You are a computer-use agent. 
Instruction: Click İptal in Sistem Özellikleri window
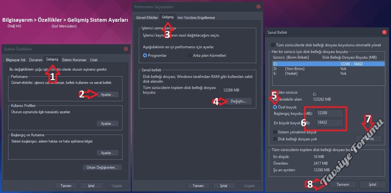click(91, 186)
